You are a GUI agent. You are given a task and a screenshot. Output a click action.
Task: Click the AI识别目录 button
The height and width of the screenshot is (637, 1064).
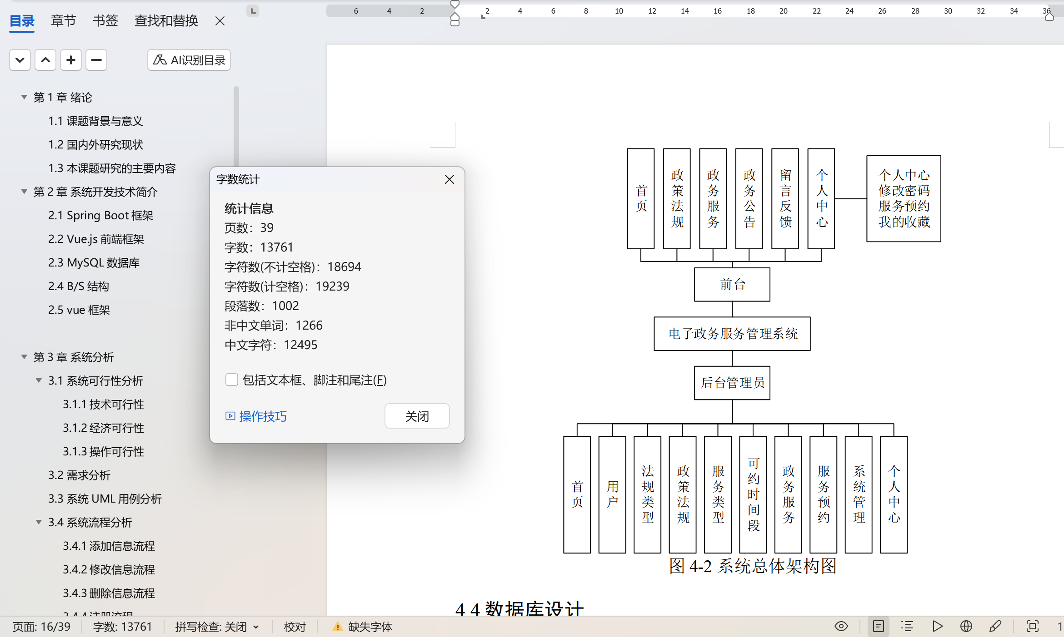pyautogui.click(x=189, y=60)
